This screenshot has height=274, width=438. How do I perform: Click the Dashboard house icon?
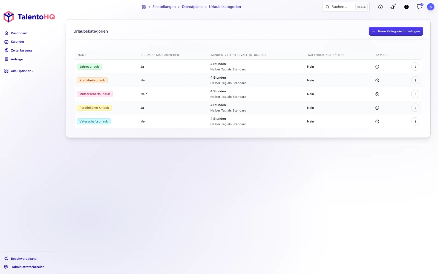[7, 33]
